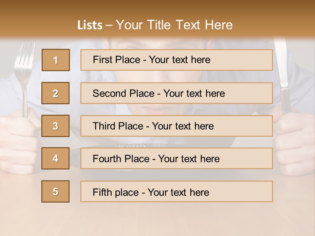Select the First Place text bar
Image resolution: width=315 pixels, height=236 pixels.
pyautogui.click(x=177, y=60)
